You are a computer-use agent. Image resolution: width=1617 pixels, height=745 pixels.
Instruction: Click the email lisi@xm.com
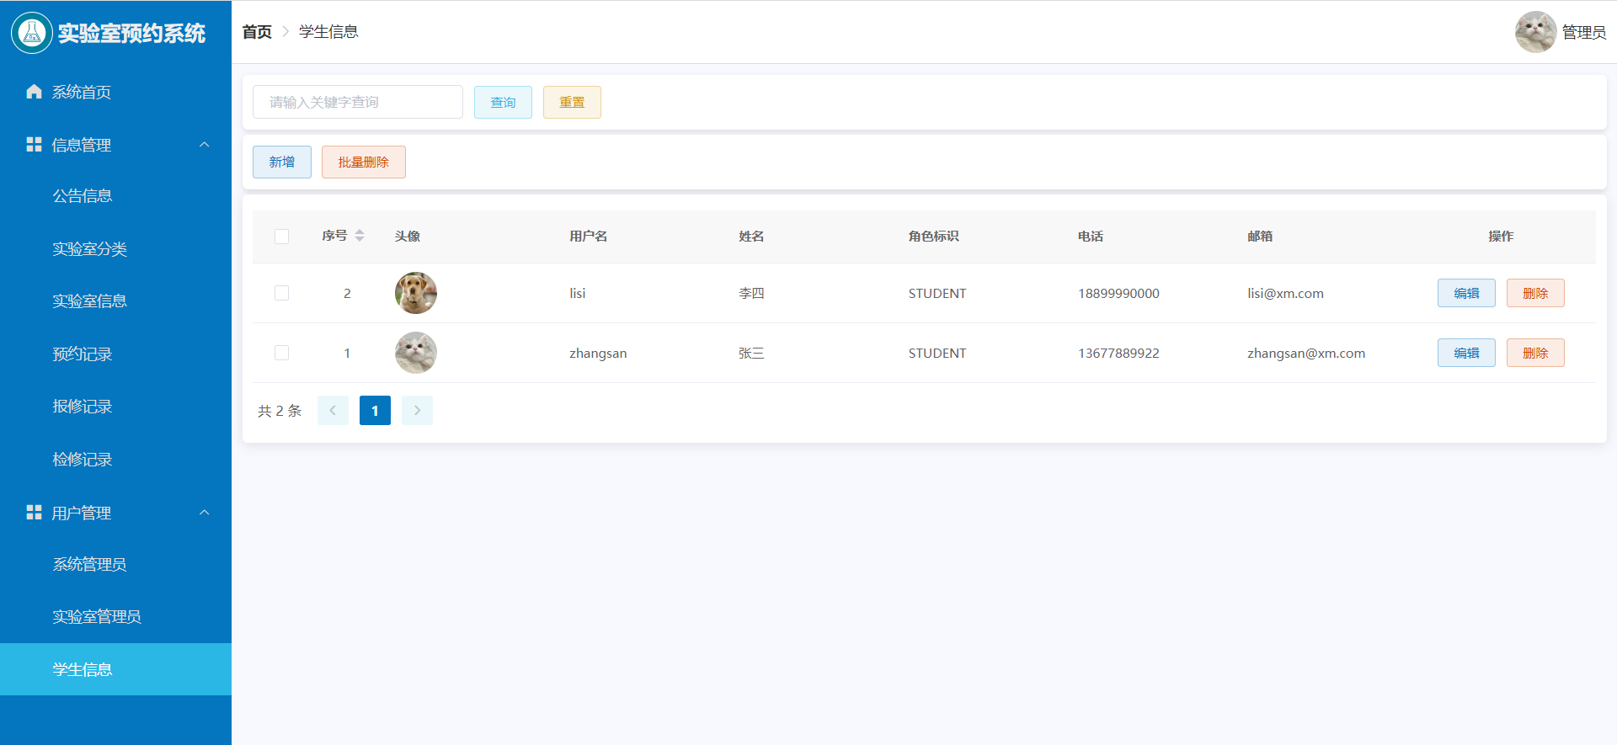1285,293
